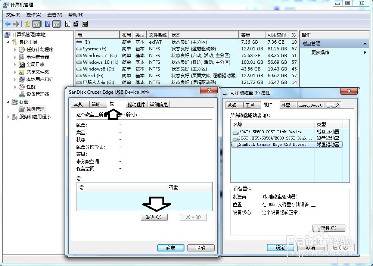
Task: Expand the 事件查看器 node
Action: tap(15, 57)
